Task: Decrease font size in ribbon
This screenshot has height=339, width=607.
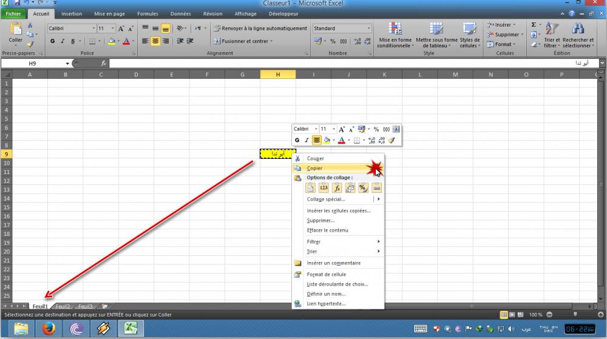Action: (x=131, y=29)
